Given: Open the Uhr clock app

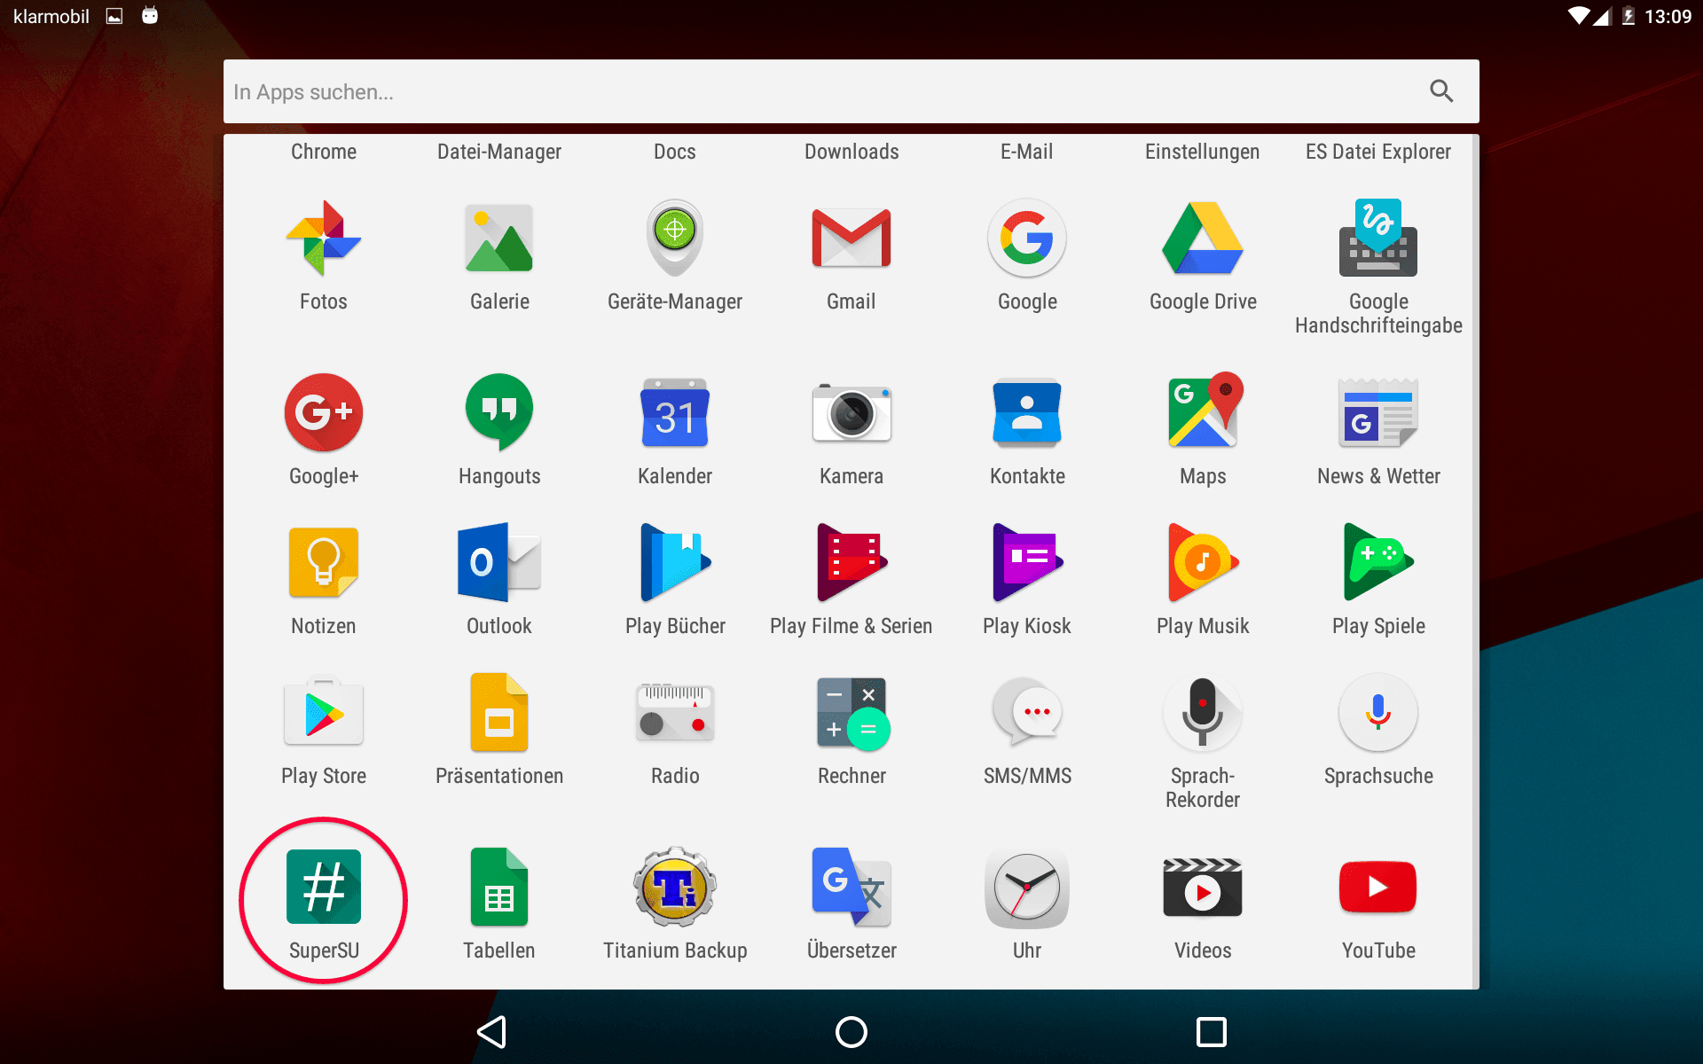Looking at the screenshot, I should point(1027,888).
